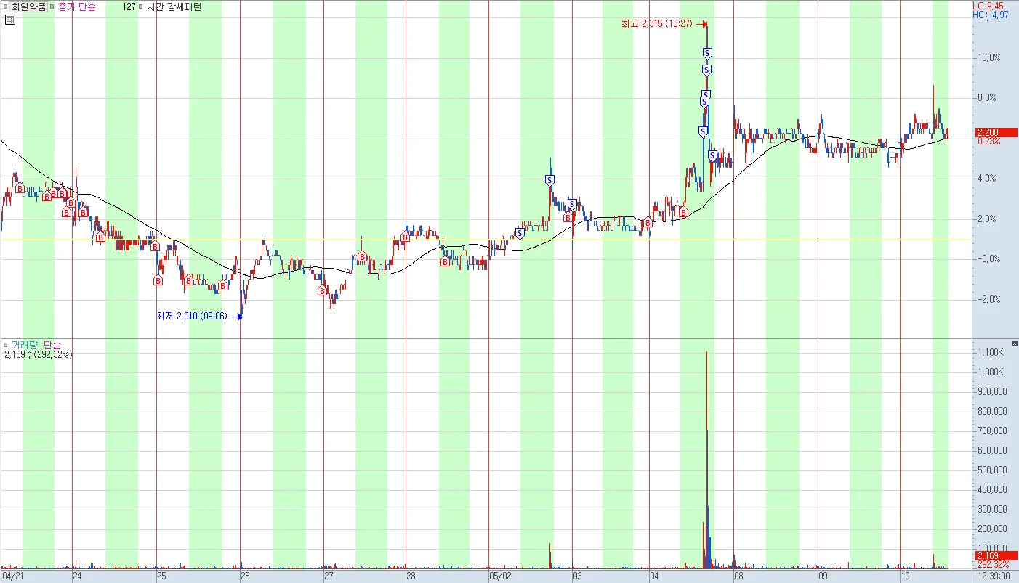Image resolution: width=1019 pixels, height=583 pixels.
Task: Click the 09 date axis label
Action: 823,576
